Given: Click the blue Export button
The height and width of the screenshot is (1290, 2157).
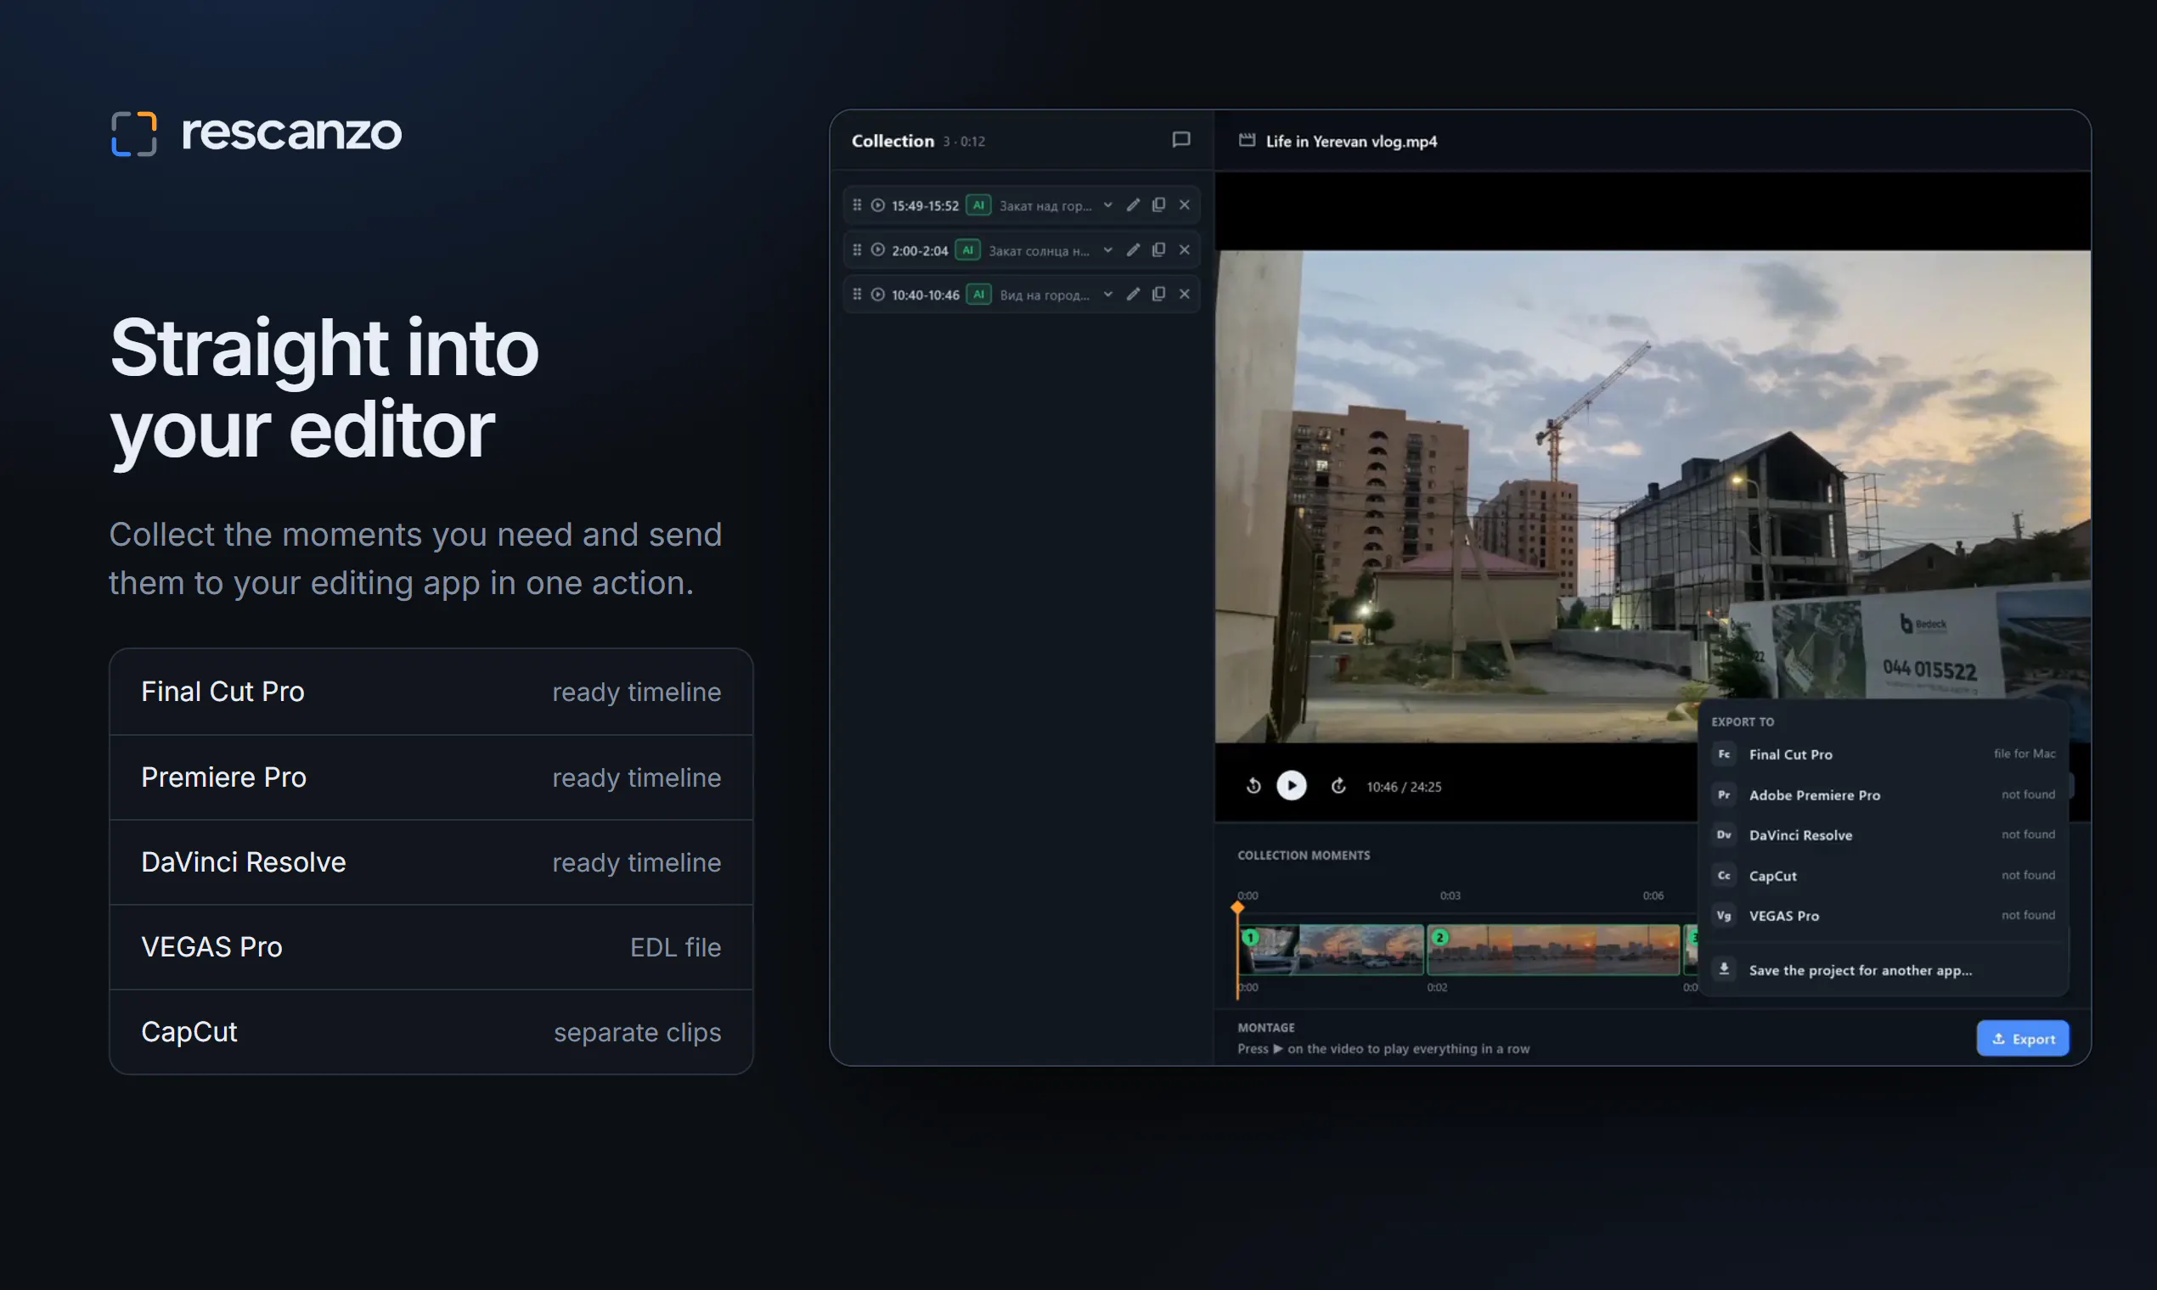Looking at the screenshot, I should [x=2022, y=1038].
